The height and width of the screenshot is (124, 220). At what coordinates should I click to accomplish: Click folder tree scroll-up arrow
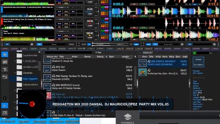(x=39, y=52)
